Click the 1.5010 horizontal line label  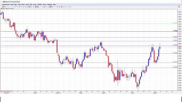click(175, 67)
